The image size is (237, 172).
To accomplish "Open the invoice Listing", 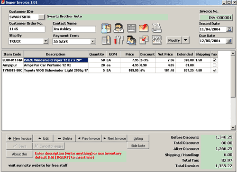I will point(138,138).
